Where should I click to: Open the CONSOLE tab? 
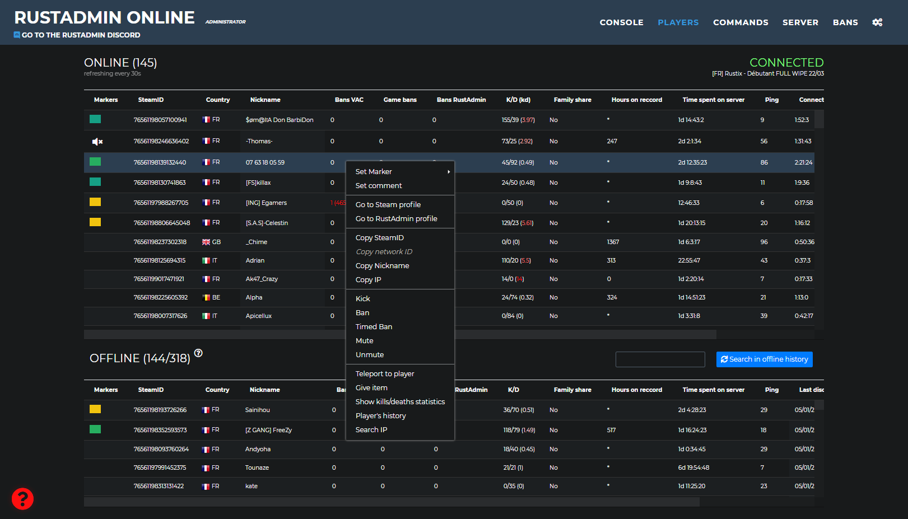tap(621, 22)
